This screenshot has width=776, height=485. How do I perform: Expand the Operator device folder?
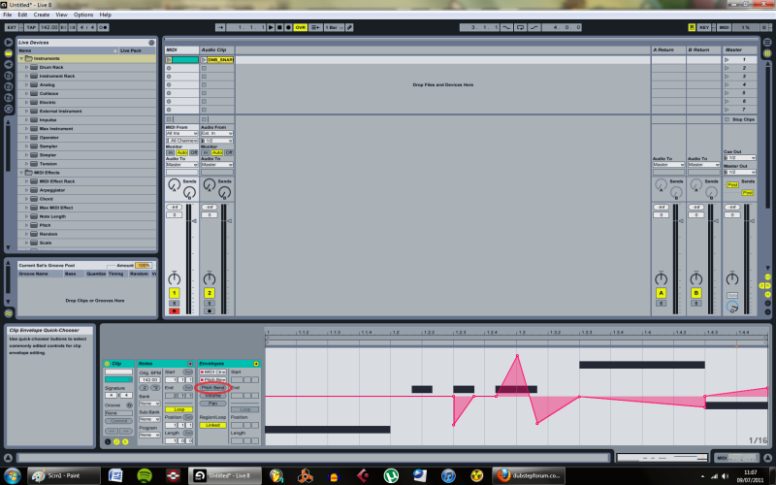[27, 138]
